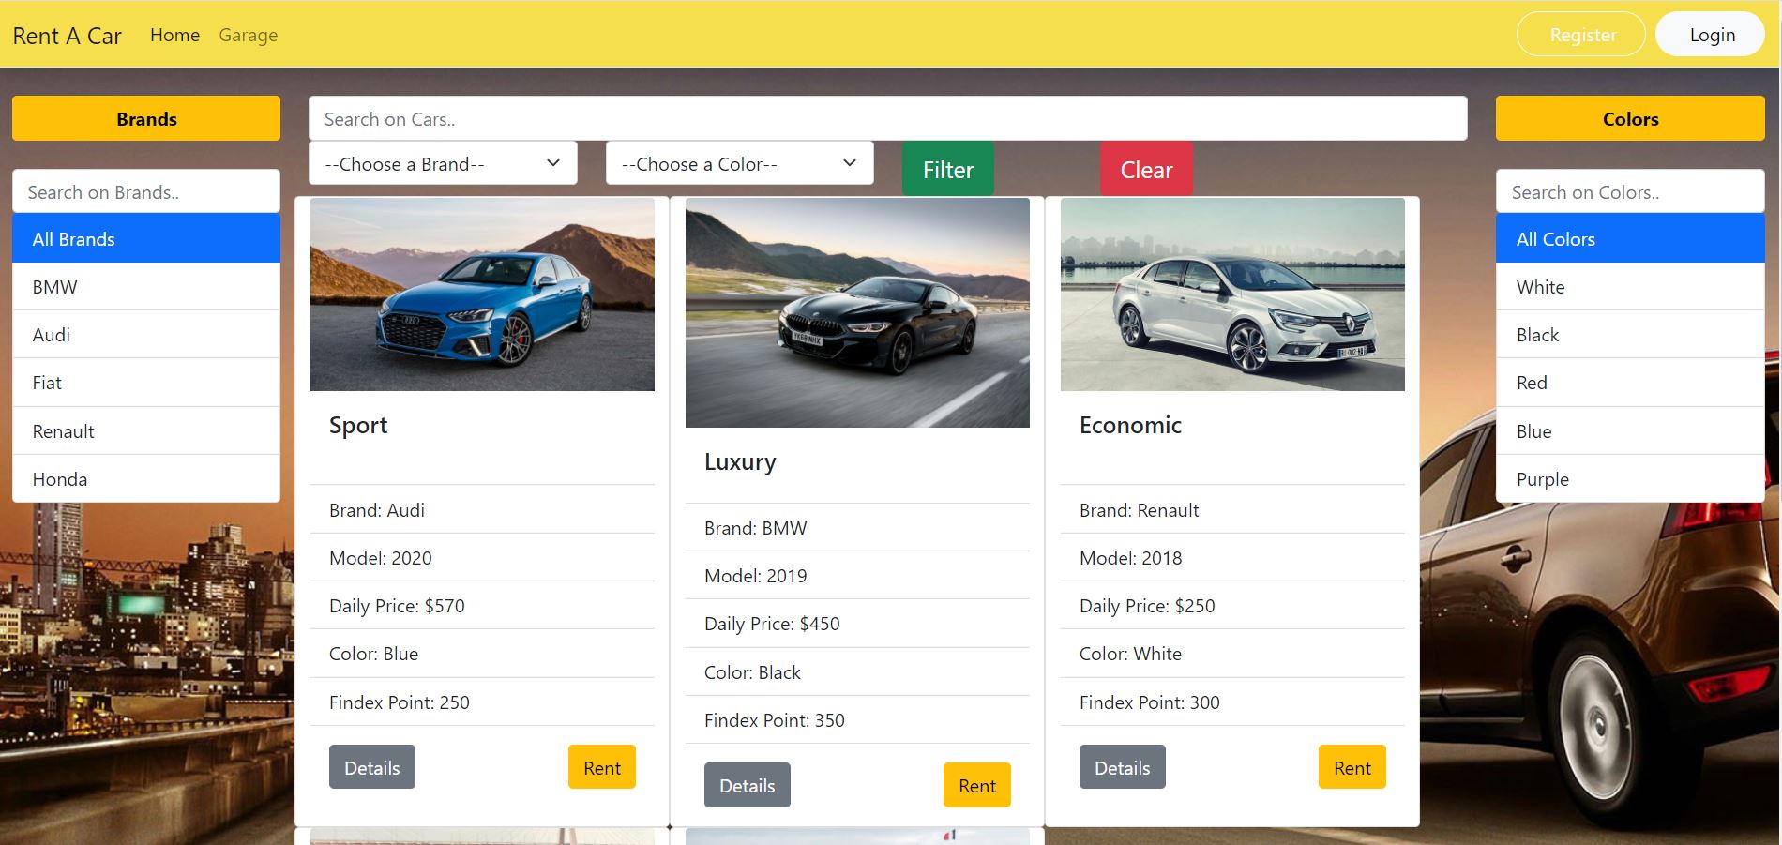
Task: Click the Economic Renault car image
Action: click(1231, 294)
